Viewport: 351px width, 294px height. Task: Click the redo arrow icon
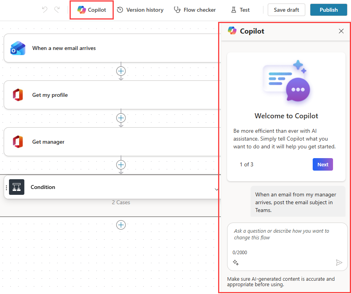coord(57,10)
